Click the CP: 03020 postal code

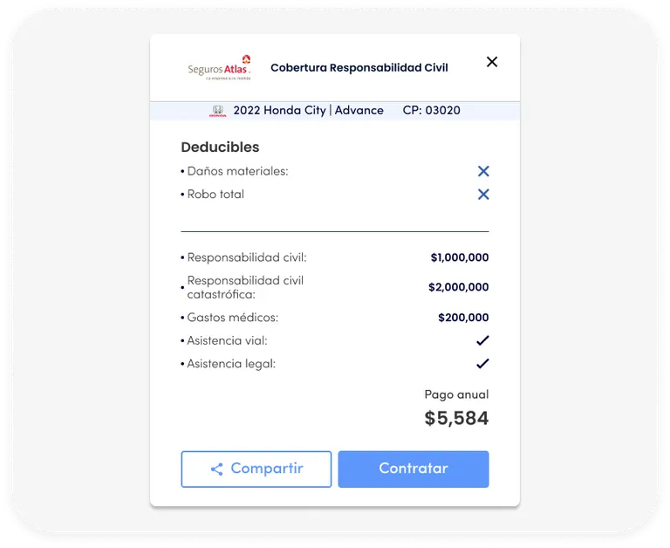(x=432, y=110)
